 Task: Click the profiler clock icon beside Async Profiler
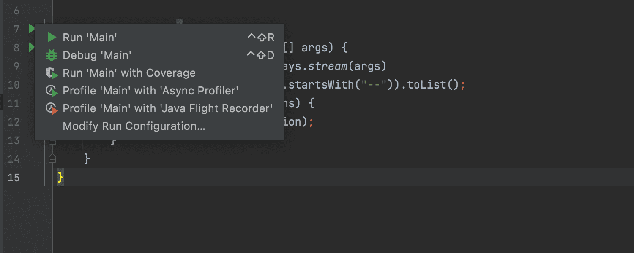52,90
